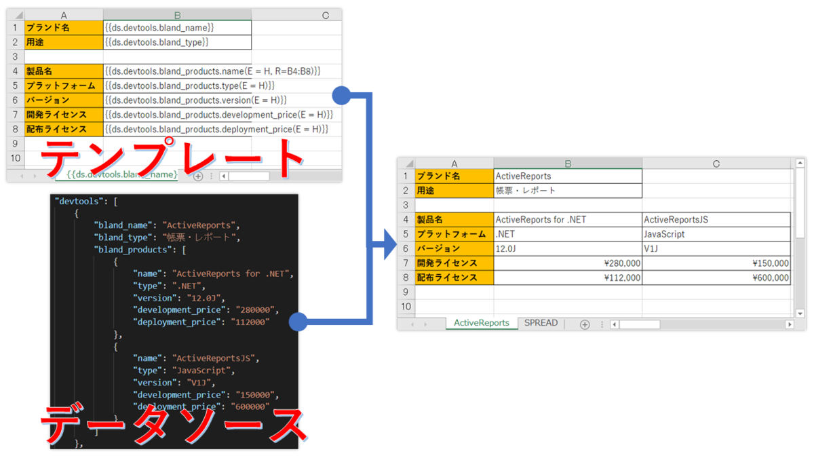Click horizontal scrollbar left arrow in result sheet
Image resolution: width=814 pixels, height=458 pixels.
click(x=614, y=324)
